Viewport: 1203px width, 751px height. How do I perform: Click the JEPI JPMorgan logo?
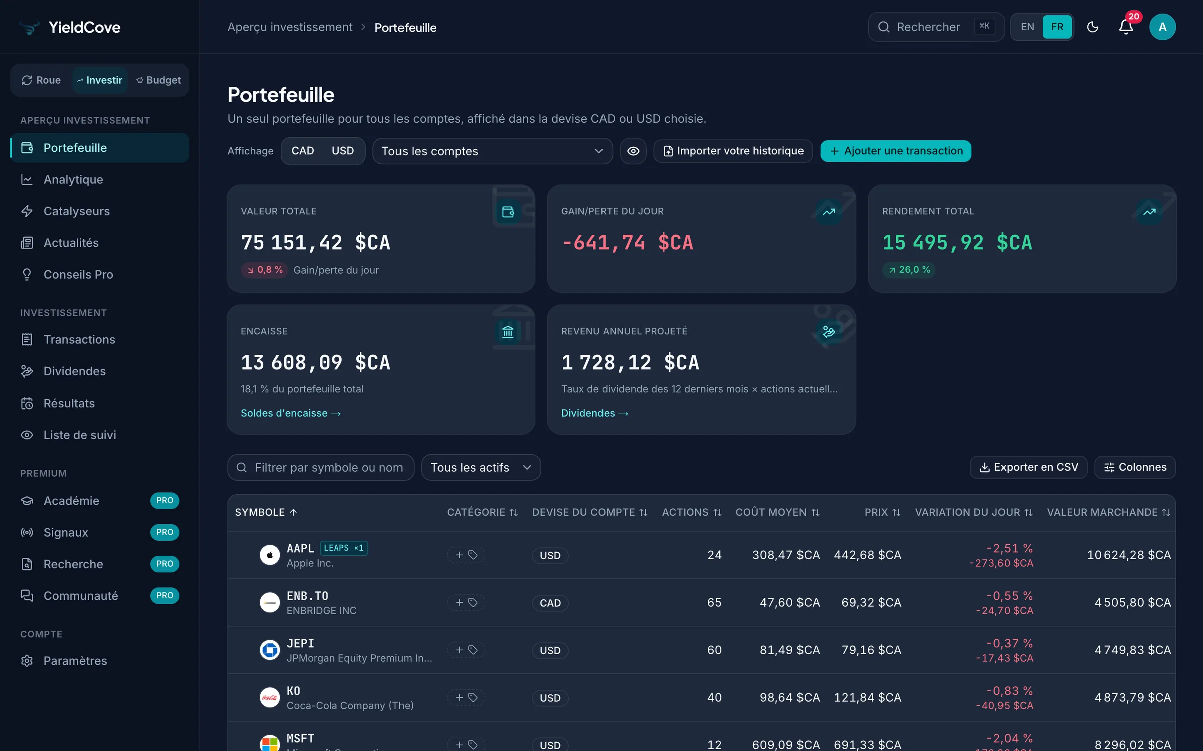click(x=270, y=650)
